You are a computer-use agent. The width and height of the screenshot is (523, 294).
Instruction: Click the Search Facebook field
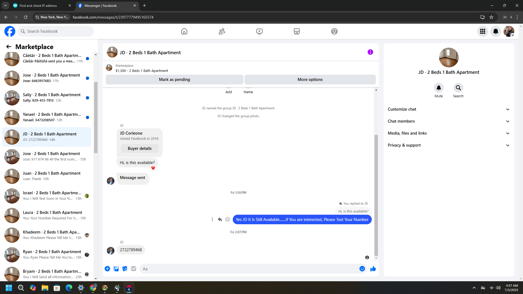tap(56, 31)
